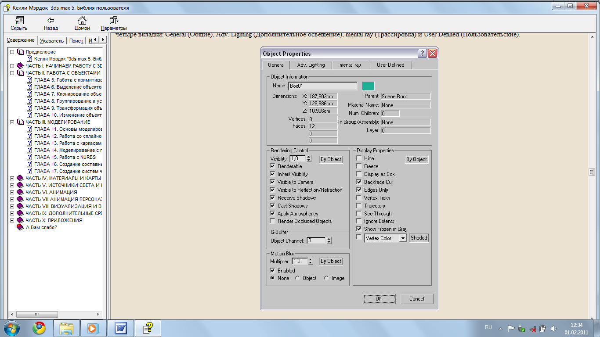Viewport: 600px width, 337px height.
Task: Expand ЧАСТЬ IV. МАТЕРИАЛЫ И КАРТЫ node
Action: [x=12, y=178]
